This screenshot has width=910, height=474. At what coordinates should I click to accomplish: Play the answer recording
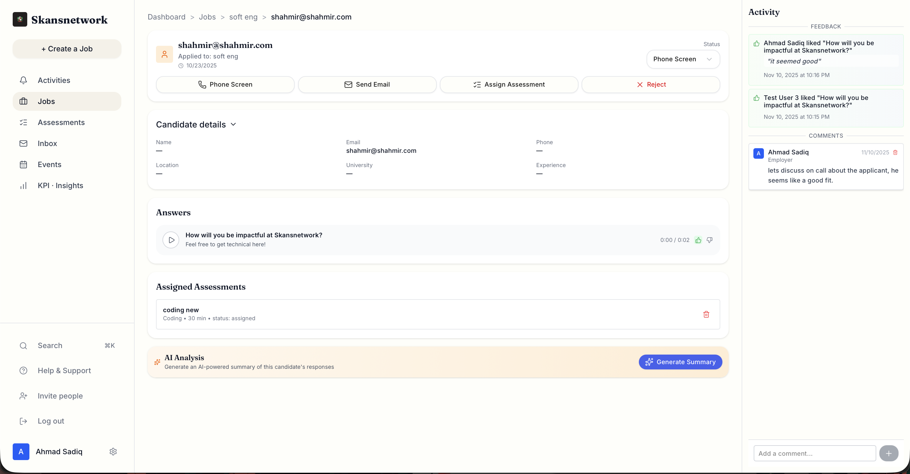[x=171, y=240]
